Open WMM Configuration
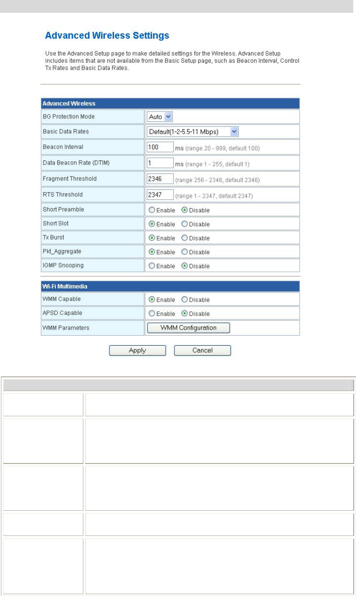Screen dimensions: 356x596 tap(188, 328)
